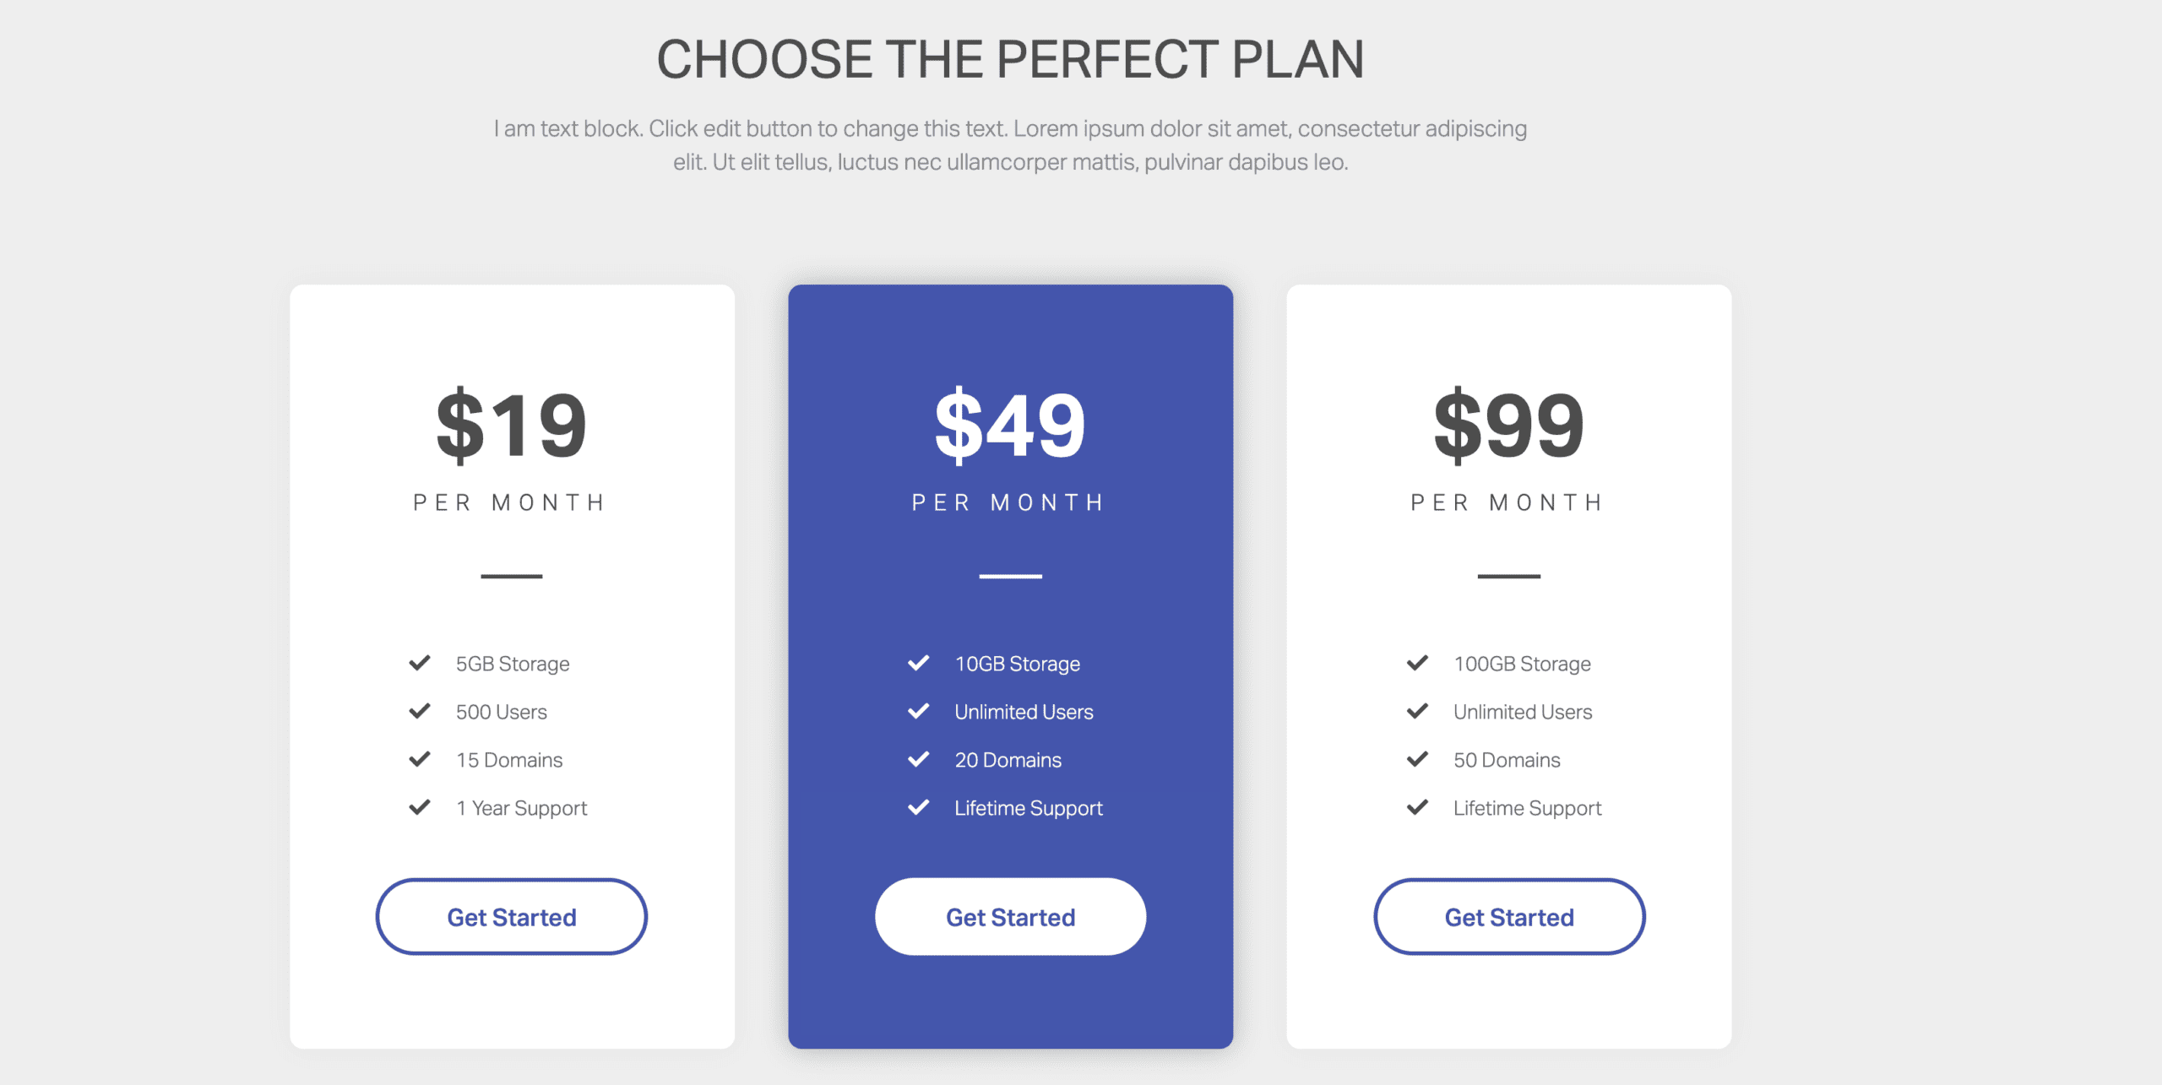The image size is (2162, 1085).
Task: Select the checkmark next to 20 Domains
Action: (919, 759)
